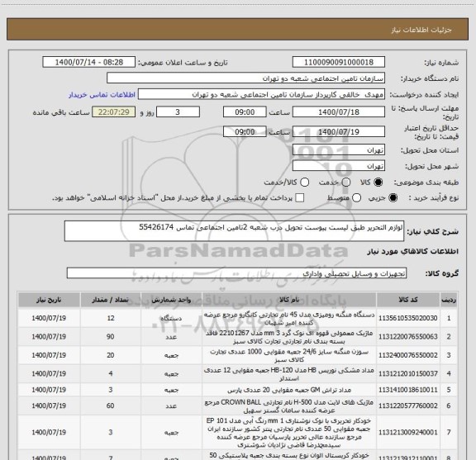
Task: Click the تاریخ نیاز column header
Action: 49,300
